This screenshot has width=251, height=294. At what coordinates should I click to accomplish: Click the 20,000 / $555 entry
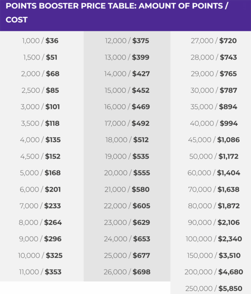click(x=127, y=173)
